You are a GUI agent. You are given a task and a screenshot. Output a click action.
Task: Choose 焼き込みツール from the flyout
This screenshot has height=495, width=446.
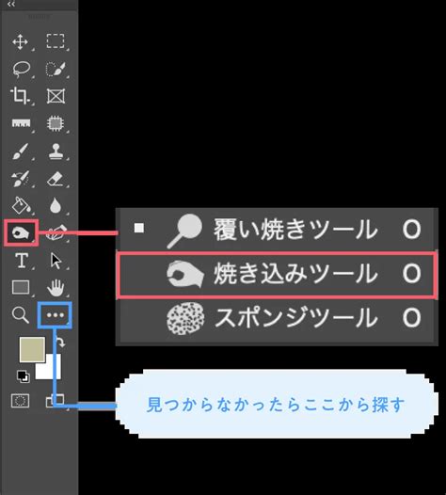point(277,275)
